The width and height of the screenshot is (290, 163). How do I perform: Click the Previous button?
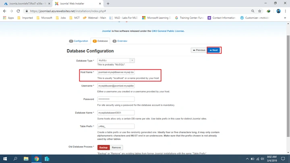pyautogui.click(x=199, y=50)
